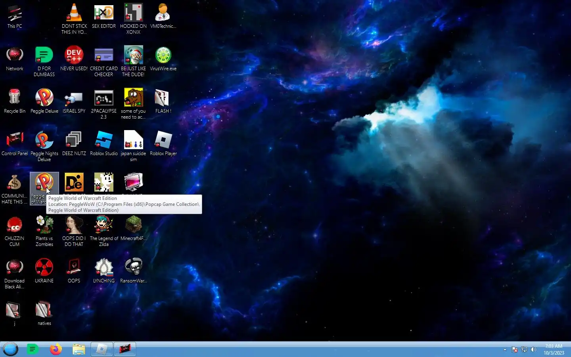Select the 2PACALYPSE 2.3 console icon
This screenshot has height=357, width=571.
click(x=104, y=98)
